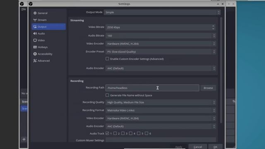Uncheck Audio Track 1
Screen dimensions: 265x149
[x=107, y=133]
